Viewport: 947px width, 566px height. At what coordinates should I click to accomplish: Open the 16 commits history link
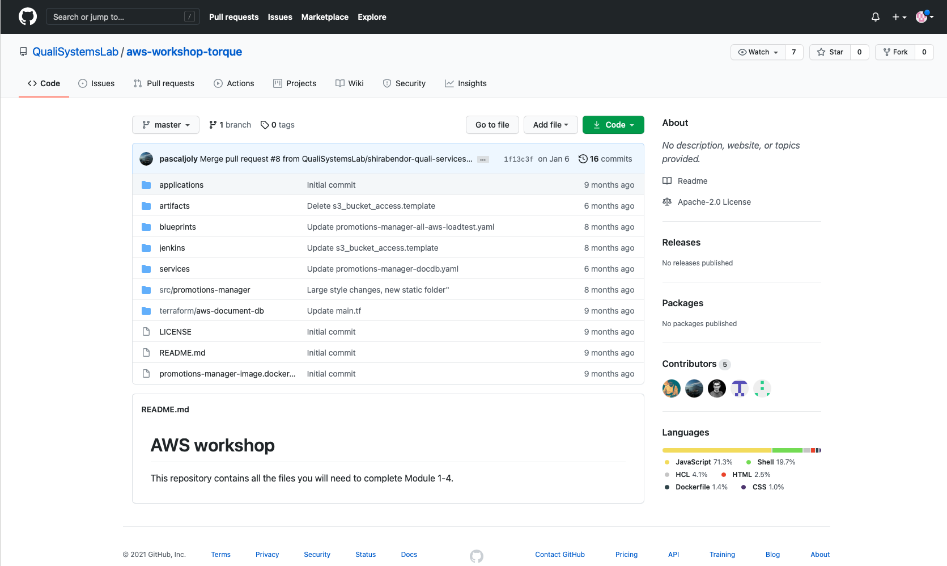pos(605,159)
